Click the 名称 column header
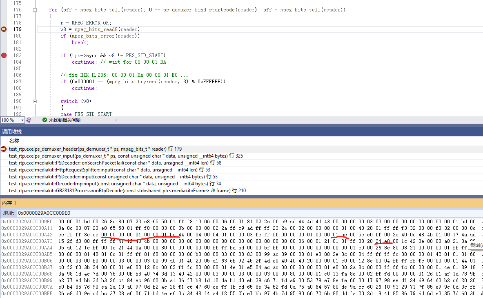The height and width of the screenshot is (298, 483). (x=14, y=141)
